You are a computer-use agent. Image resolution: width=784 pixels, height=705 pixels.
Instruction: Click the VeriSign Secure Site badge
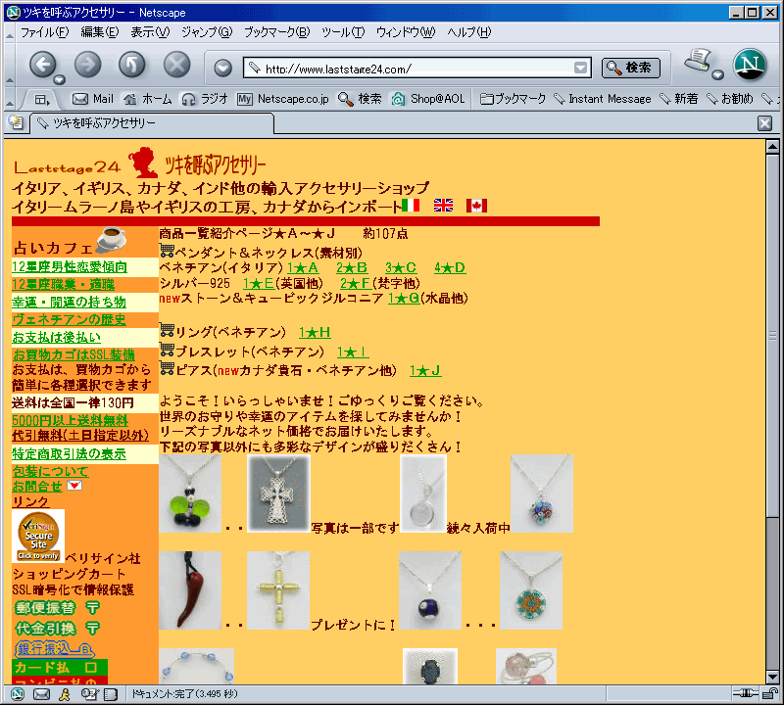38,537
